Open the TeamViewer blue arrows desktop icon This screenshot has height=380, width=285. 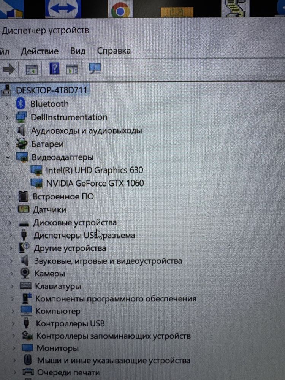(x=63, y=9)
